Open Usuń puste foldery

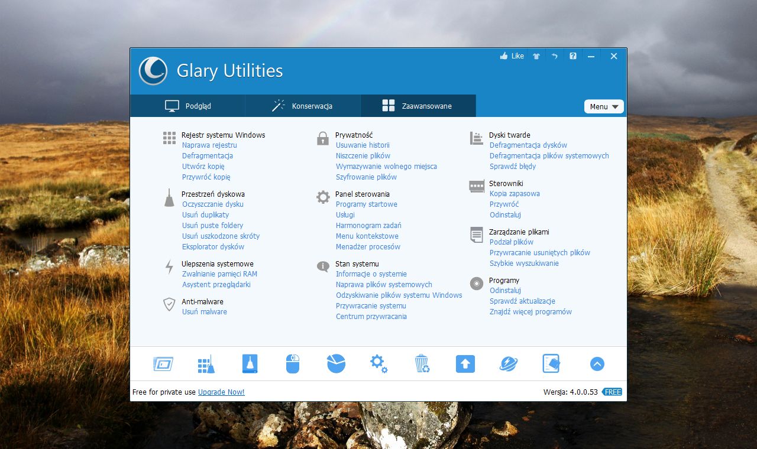tap(212, 225)
